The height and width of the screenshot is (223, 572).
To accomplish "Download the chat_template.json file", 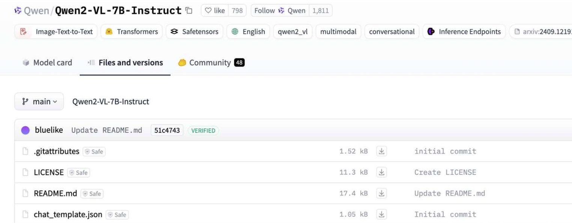I will (381, 214).
